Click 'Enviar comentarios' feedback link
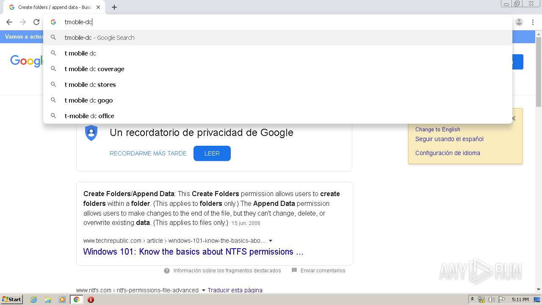The height and width of the screenshot is (305, 542). 323,271
